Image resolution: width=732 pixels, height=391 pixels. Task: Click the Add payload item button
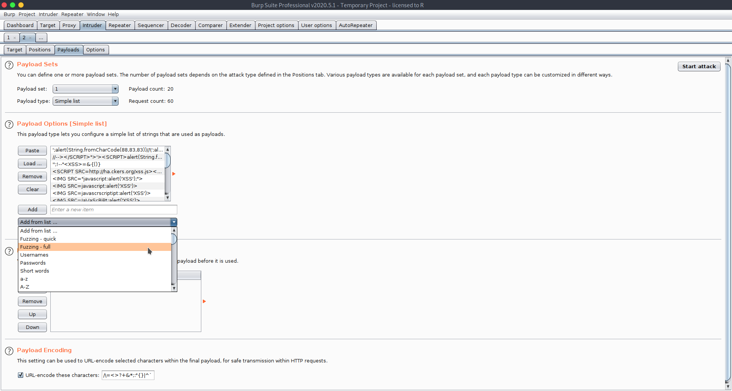click(32, 209)
